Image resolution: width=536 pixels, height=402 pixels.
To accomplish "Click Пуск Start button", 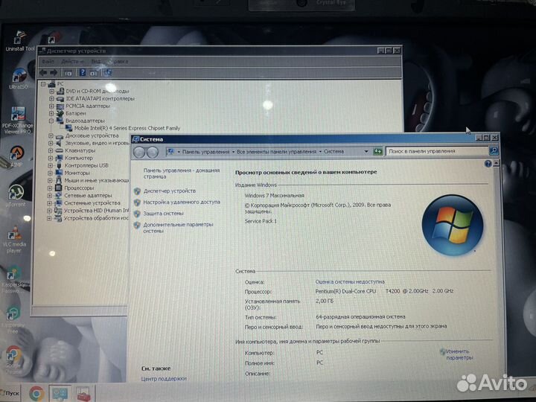I will (10, 394).
